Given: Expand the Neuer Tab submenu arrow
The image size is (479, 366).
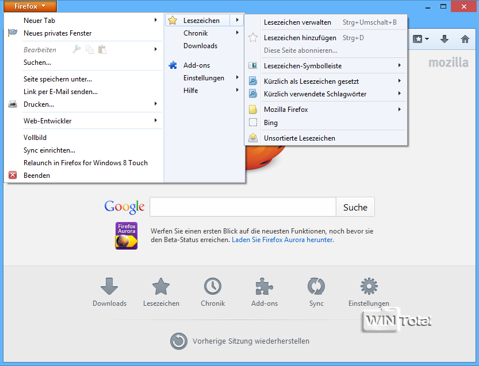Looking at the screenshot, I should [155, 20].
